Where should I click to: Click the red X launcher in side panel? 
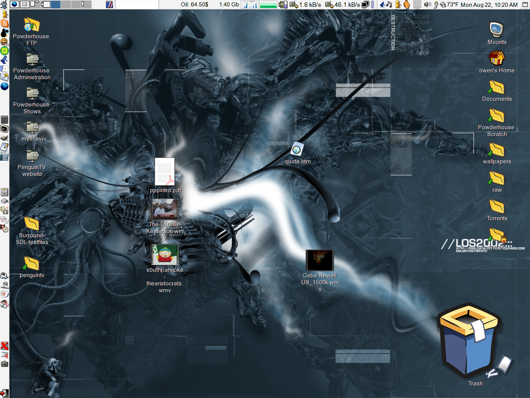5,346
